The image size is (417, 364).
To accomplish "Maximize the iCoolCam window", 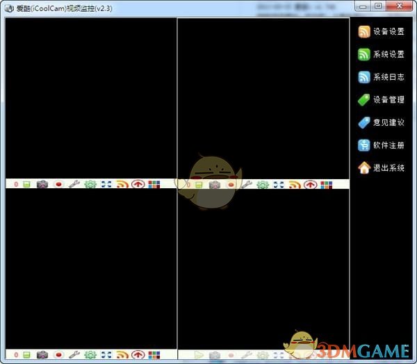I will pos(378,6).
